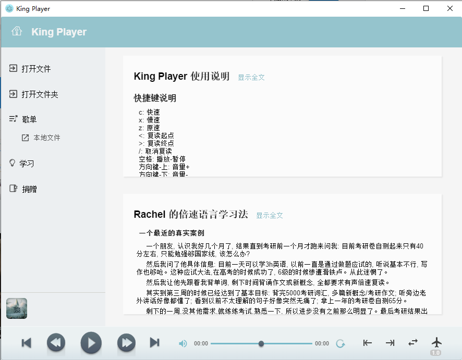Click the Rachel 的倍速语言学习法 card title
The width and height of the screenshot is (462, 360).
[x=191, y=214]
